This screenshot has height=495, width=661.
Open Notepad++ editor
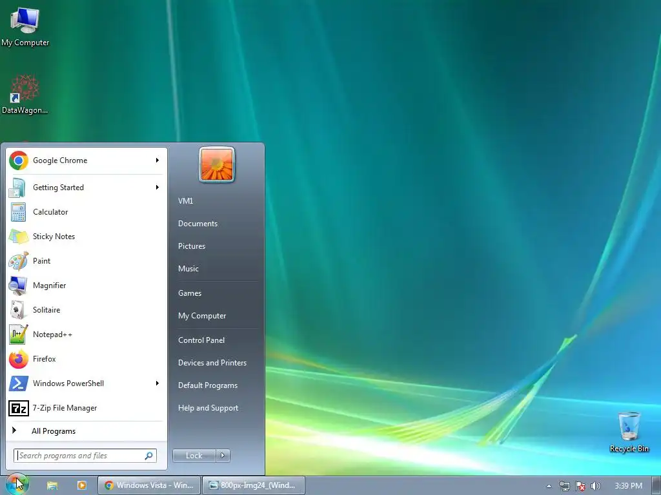click(86, 335)
